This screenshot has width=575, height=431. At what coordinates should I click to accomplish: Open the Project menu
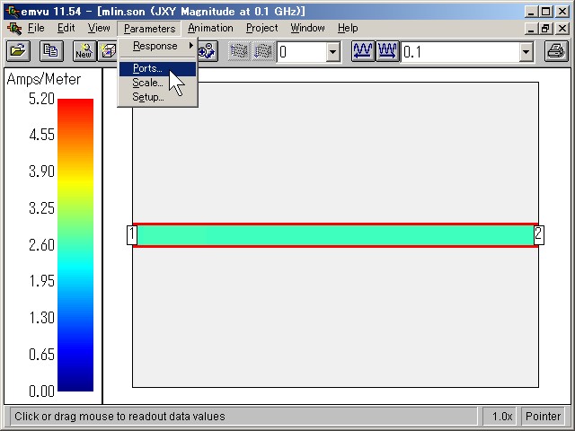coord(261,28)
